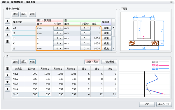Click 挿入 in t1 section
The height and width of the screenshot is (110, 175).
pos(24,62)
